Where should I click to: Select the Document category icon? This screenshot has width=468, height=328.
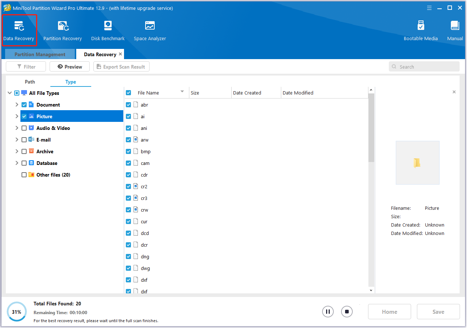31,104
